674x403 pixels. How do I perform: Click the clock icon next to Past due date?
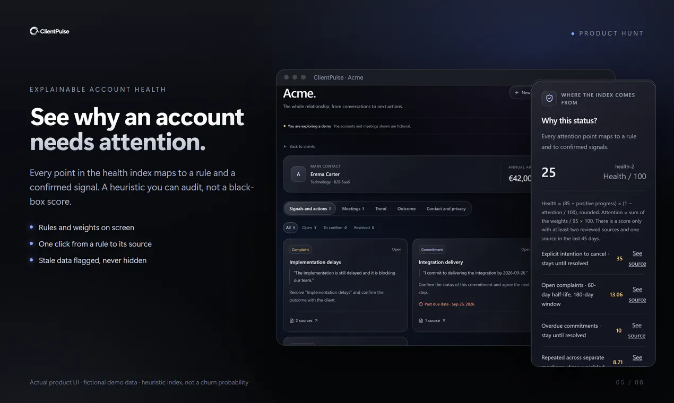tap(421, 304)
